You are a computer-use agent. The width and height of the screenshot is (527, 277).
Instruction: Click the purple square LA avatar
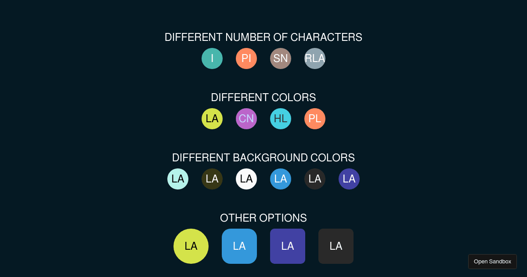[288, 246]
